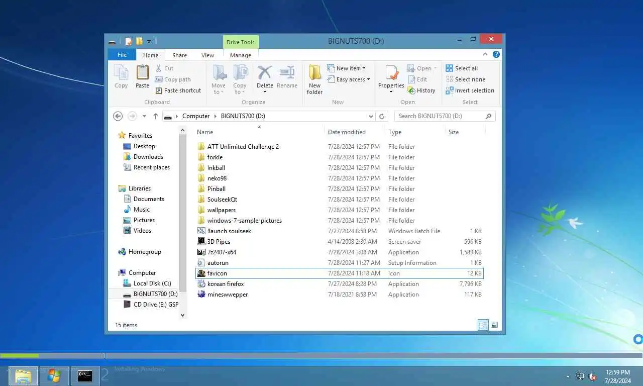The height and width of the screenshot is (386, 643).
Task: Click Command Prompt taskbar button
Action: (85, 375)
